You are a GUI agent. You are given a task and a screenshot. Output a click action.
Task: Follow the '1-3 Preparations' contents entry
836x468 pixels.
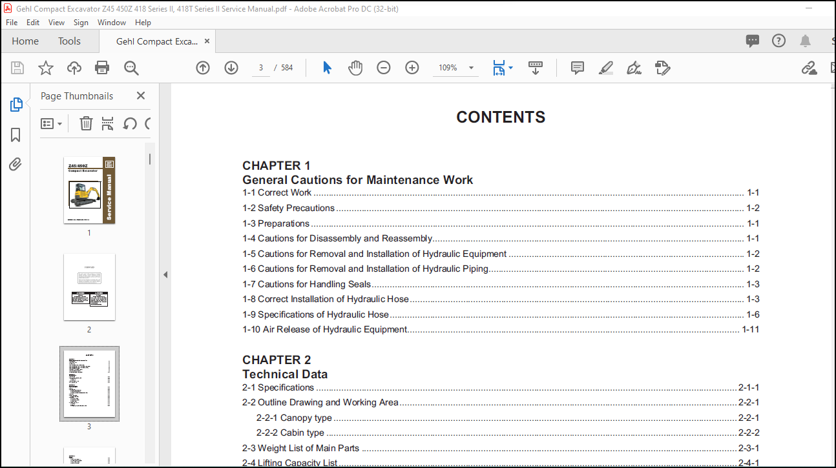[x=501, y=223]
